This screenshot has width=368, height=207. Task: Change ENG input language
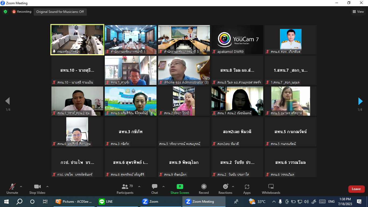click(331, 202)
